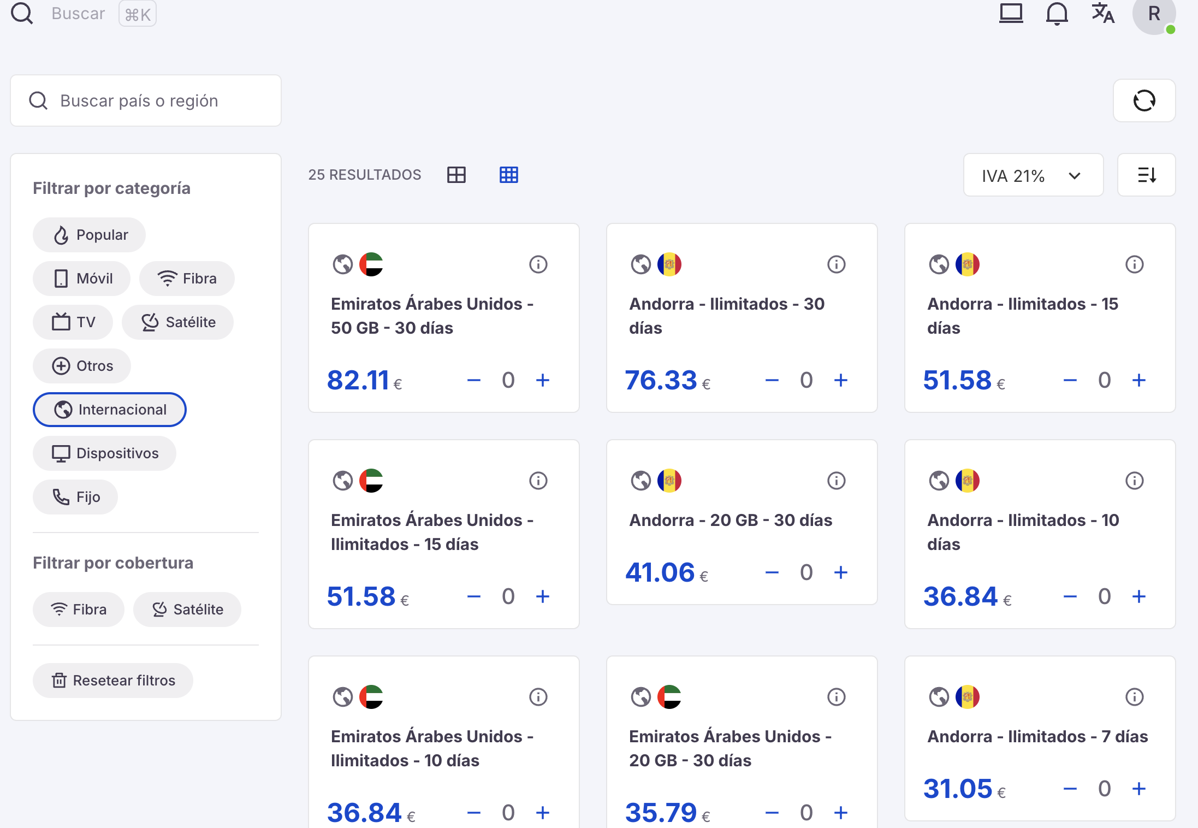This screenshot has height=828, width=1198.
Task: Switch to the two-column grid view
Action: (456, 175)
